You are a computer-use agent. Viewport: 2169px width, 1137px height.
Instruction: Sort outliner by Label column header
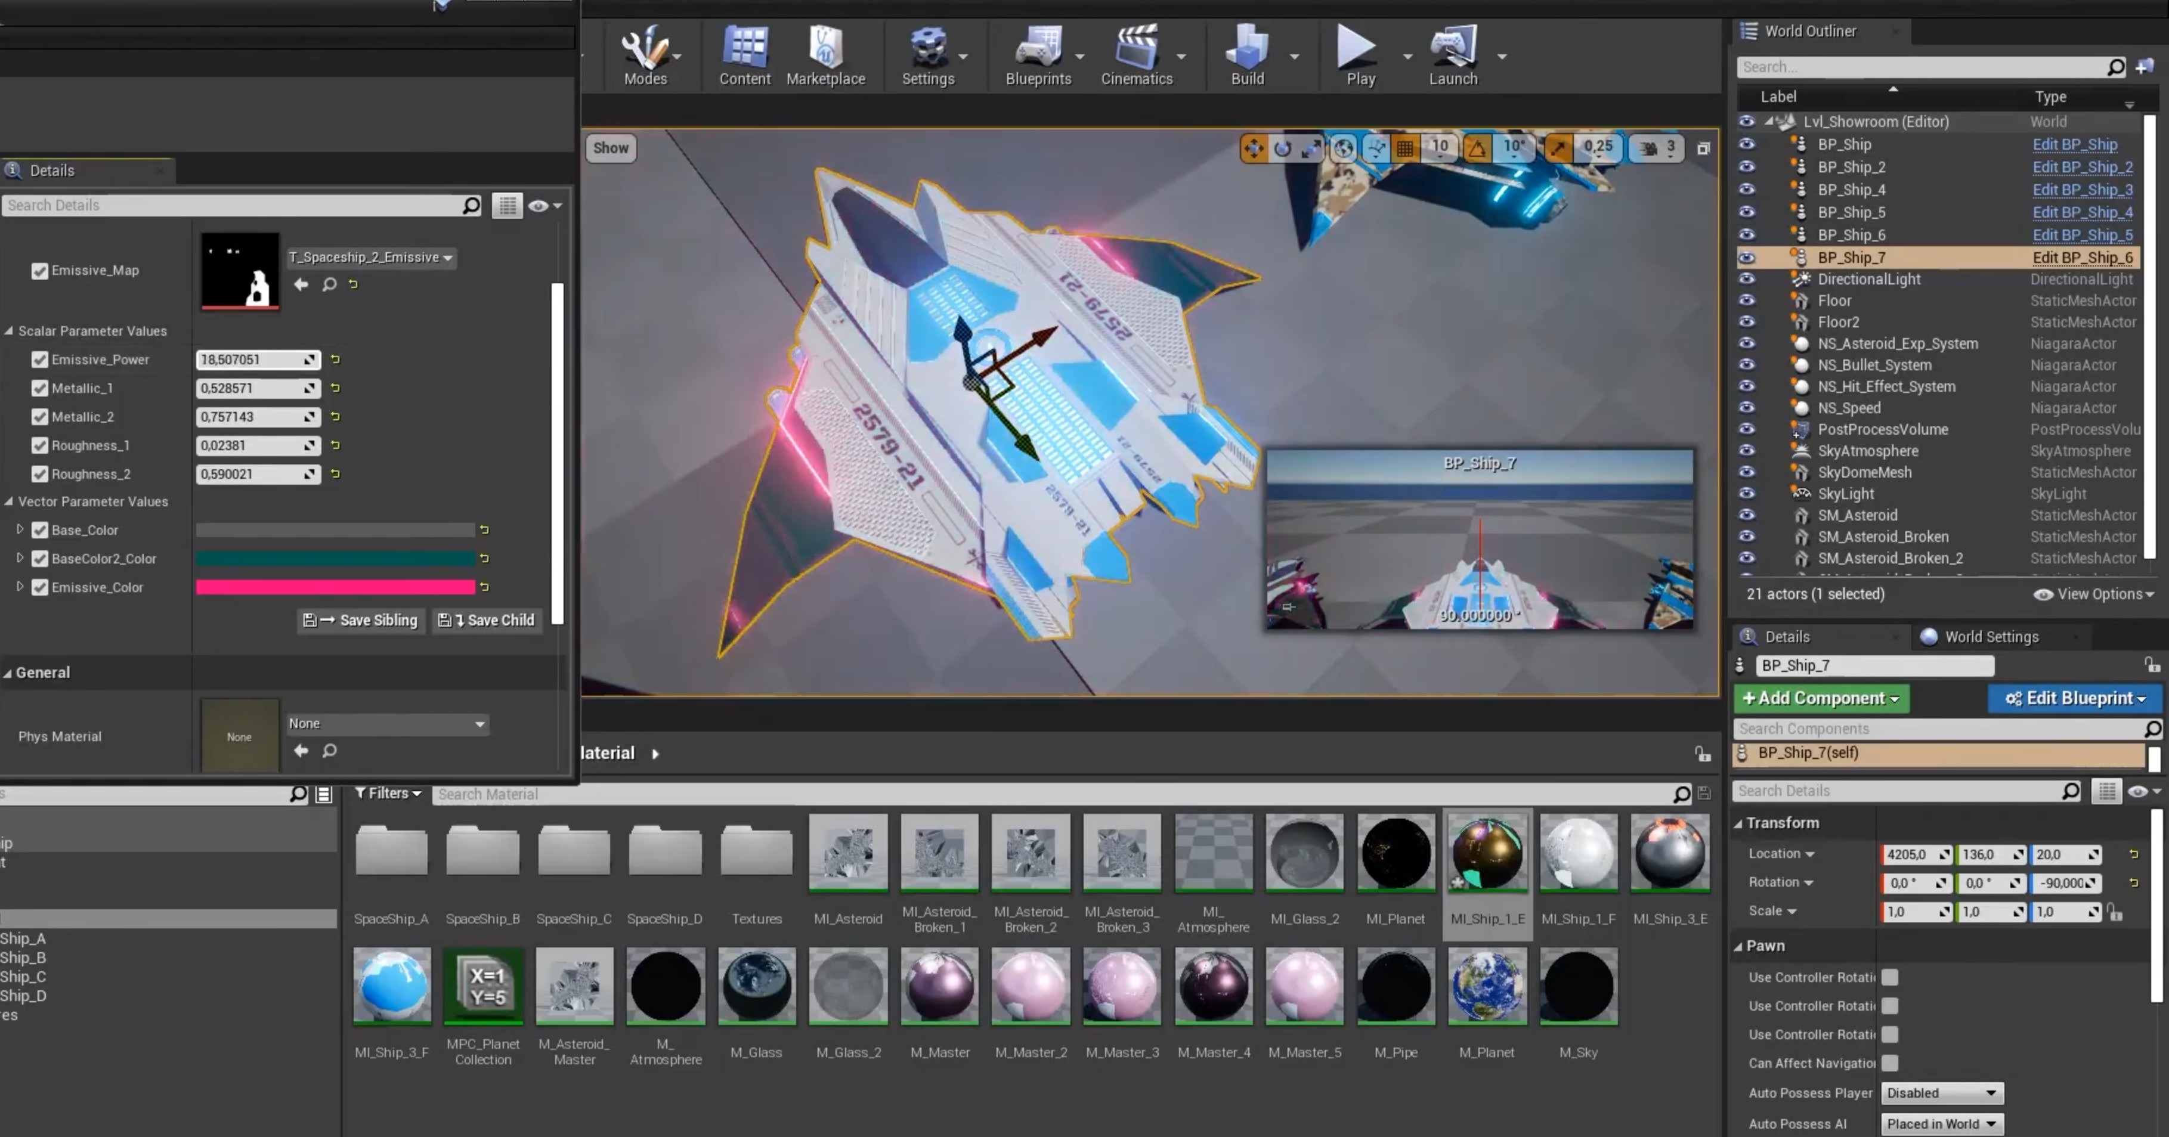coord(1778,97)
